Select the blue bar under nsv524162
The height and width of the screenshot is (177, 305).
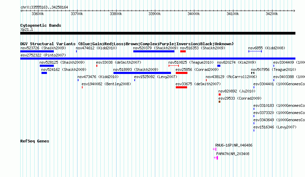tap(44, 73)
